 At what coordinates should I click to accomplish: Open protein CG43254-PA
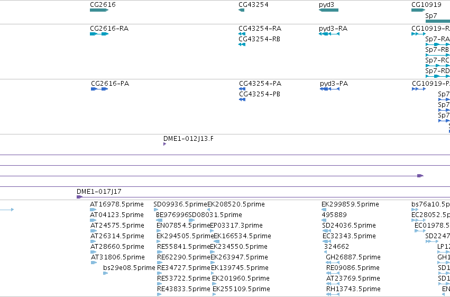pos(260,84)
